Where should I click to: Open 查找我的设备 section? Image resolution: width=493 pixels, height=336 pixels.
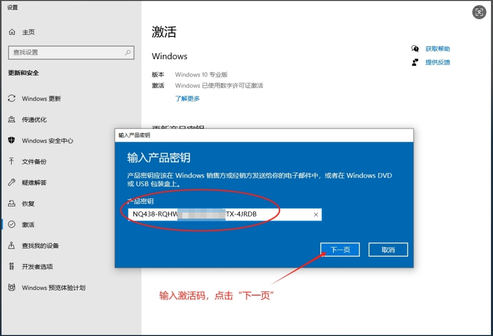[x=40, y=246]
